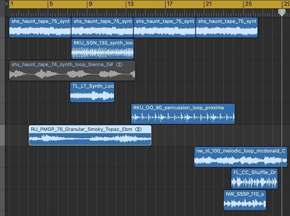Click bar 5 in the ruler
Viewport: 290px width, 216px height.
[x=51, y=4]
